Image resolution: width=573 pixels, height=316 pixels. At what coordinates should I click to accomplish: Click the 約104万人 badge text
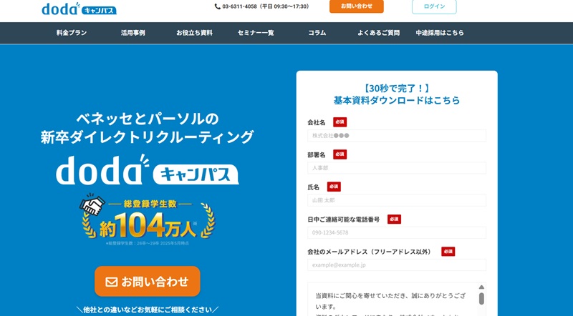pos(148,226)
